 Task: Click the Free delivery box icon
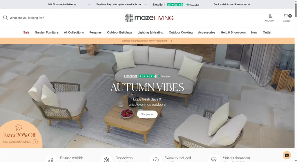(x=106, y=160)
